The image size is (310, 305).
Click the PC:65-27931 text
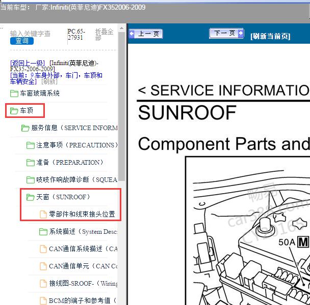tap(76, 34)
